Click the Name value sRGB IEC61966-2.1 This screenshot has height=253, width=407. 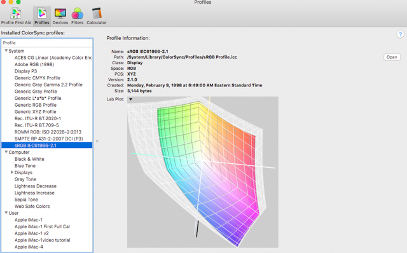pyautogui.click(x=148, y=51)
